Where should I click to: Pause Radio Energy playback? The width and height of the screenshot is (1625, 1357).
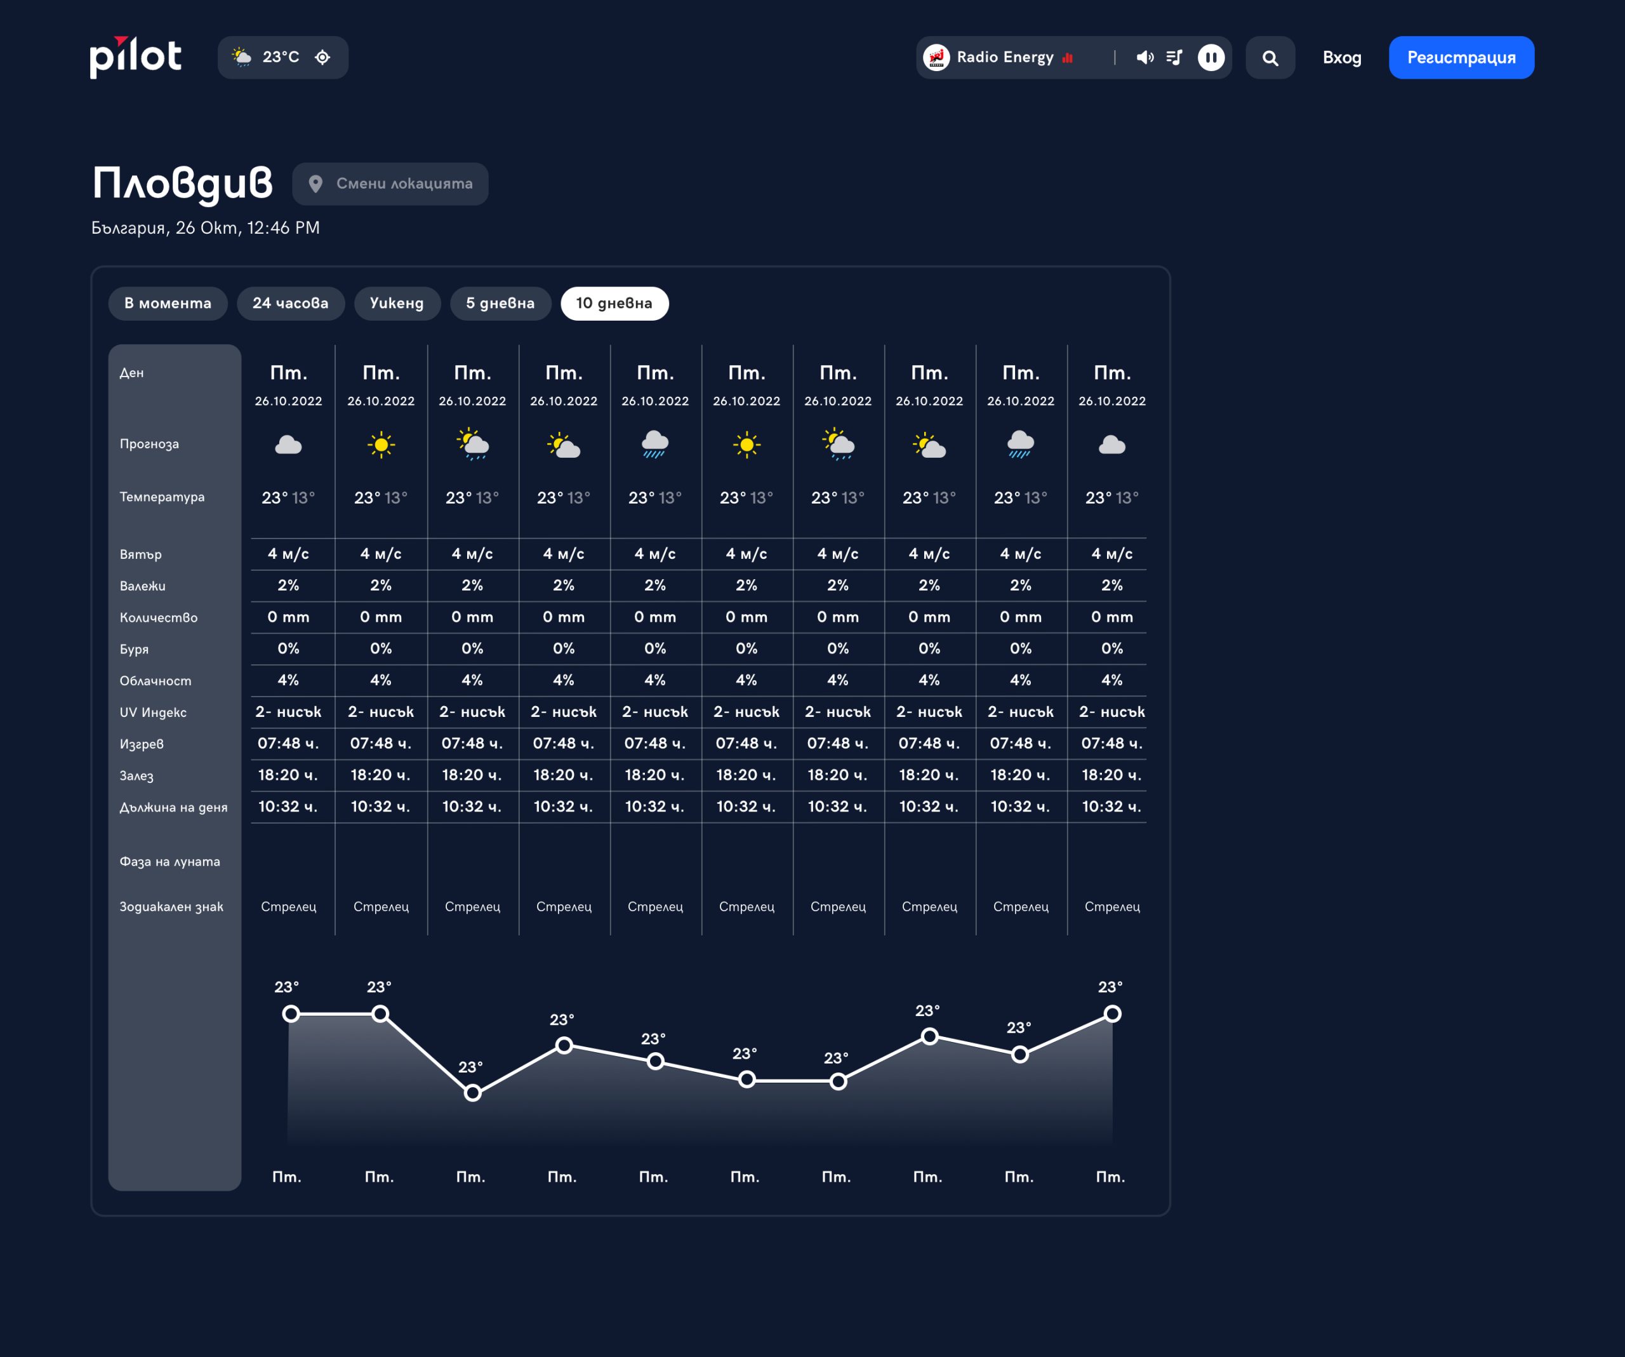pyautogui.click(x=1211, y=57)
